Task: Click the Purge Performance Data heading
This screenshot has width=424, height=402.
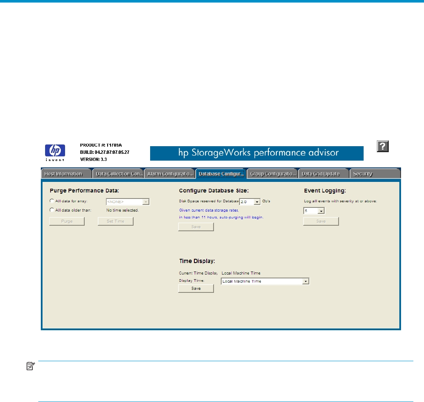Action: point(84,191)
